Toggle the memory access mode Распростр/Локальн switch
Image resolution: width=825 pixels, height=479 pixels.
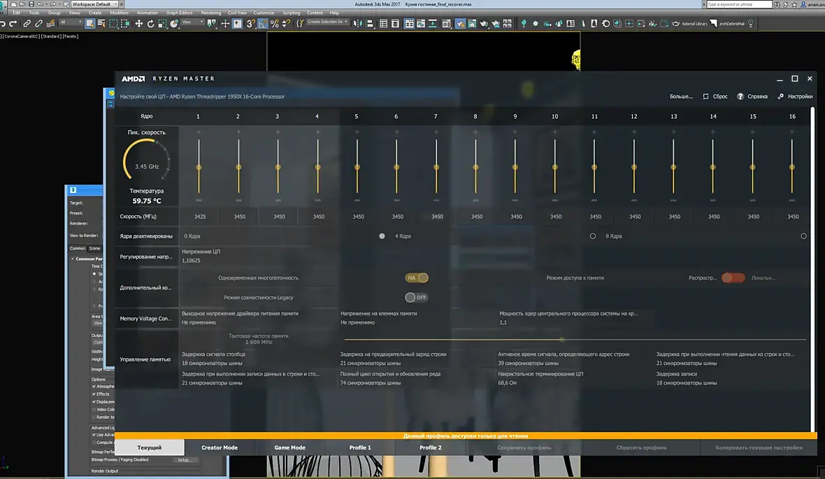733,278
